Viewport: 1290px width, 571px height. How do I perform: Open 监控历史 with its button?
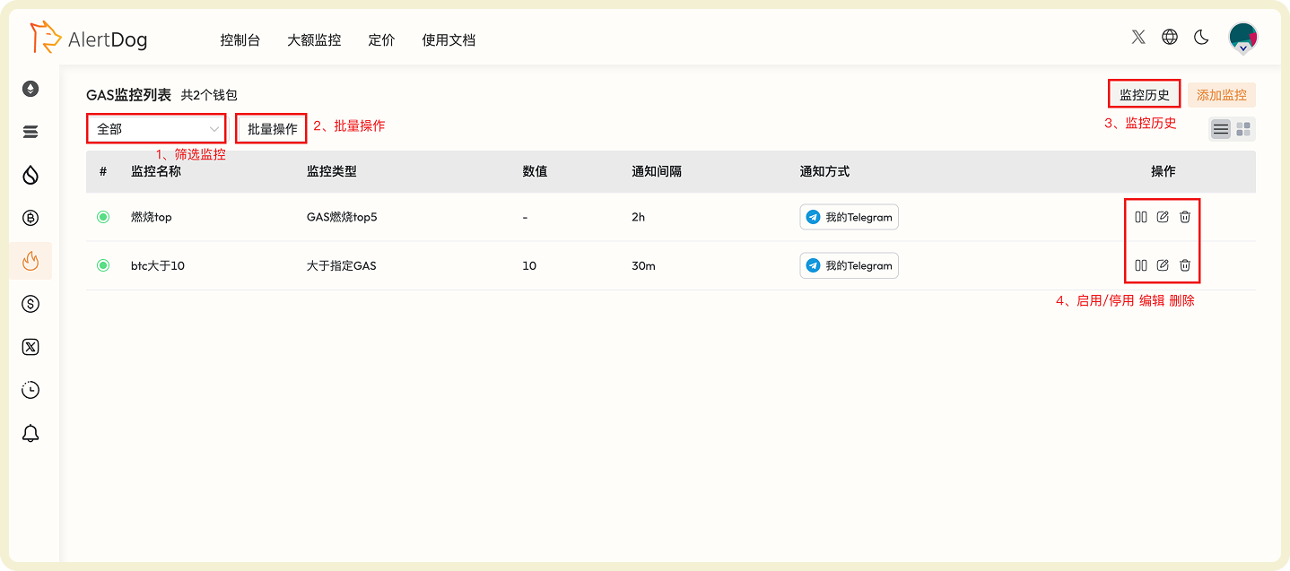[x=1144, y=92]
